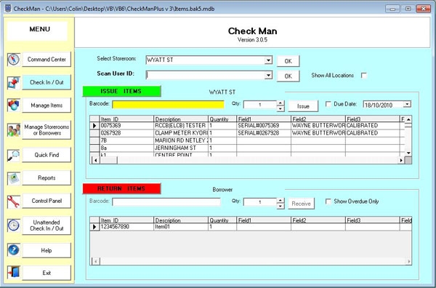The height and width of the screenshot is (288, 436).
Task: Increase the return Qty with up arrow
Action: pyautogui.click(x=280, y=200)
